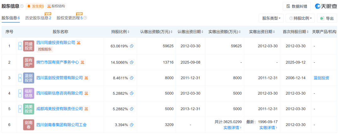
Task: Open the 股东类型 dropdown filter
Action: 271,18
